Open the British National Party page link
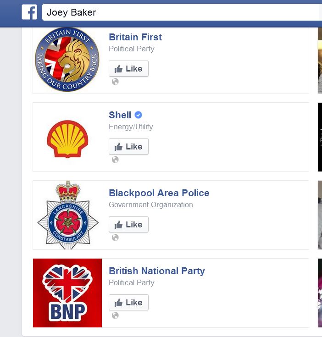The height and width of the screenshot is (337, 322). (x=156, y=271)
